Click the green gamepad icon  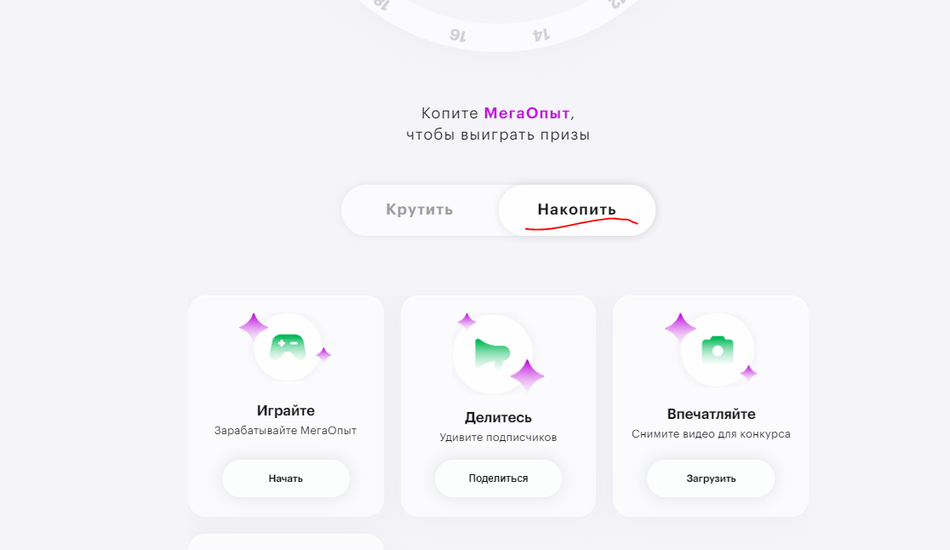click(x=288, y=347)
